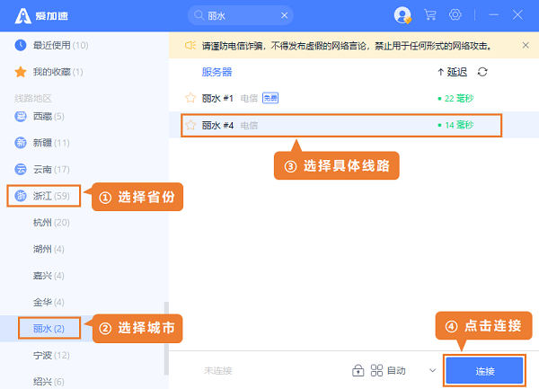Click the grid mode icon beside 自动

click(376, 370)
